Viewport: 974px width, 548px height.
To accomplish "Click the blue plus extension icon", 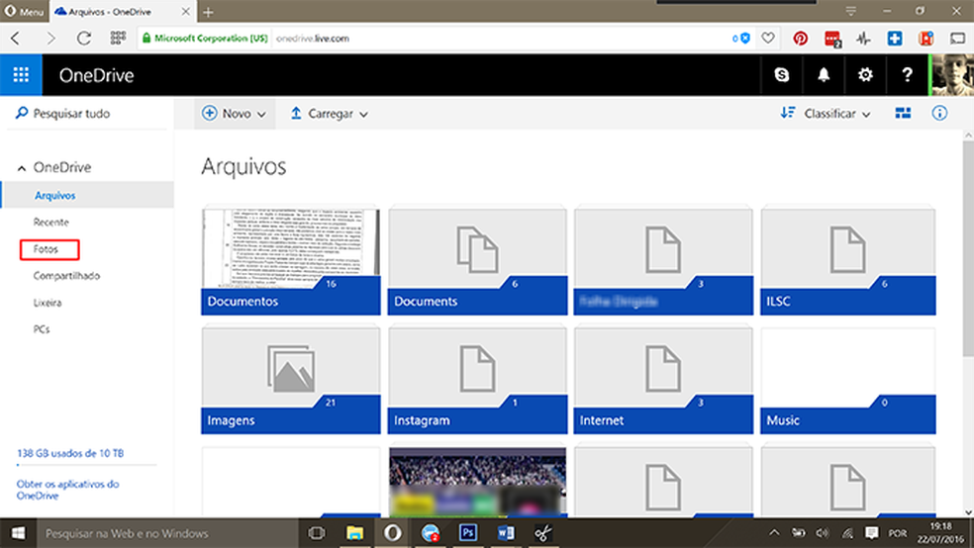I will click(895, 39).
